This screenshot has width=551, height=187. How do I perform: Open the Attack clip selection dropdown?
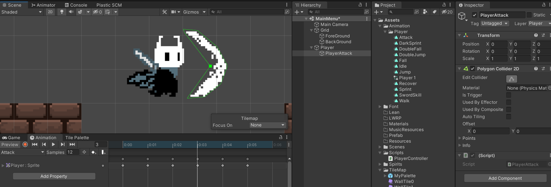[23, 152]
